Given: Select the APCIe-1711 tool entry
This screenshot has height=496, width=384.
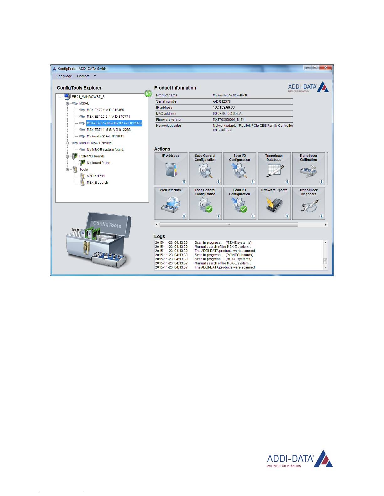Looking at the screenshot, I should pyautogui.click(x=96, y=176).
